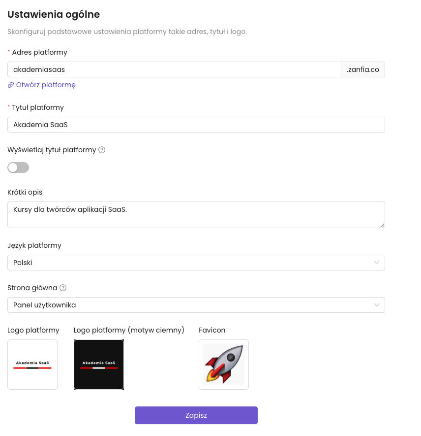This screenshot has height=436, width=421.
Task: Click help icon next to Strona główna
Action: tap(63, 288)
